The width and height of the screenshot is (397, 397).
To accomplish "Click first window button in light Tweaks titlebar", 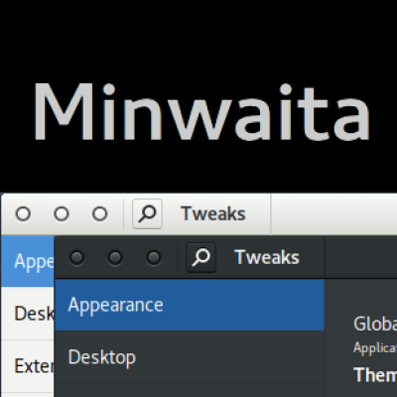I will pos(23,213).
